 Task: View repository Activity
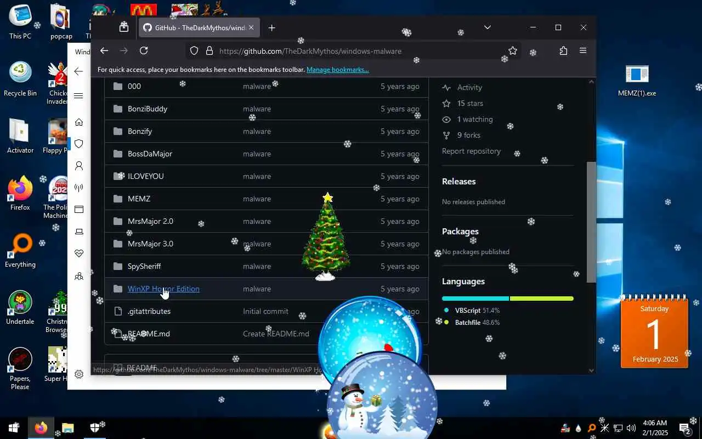[x=469, y=87]
